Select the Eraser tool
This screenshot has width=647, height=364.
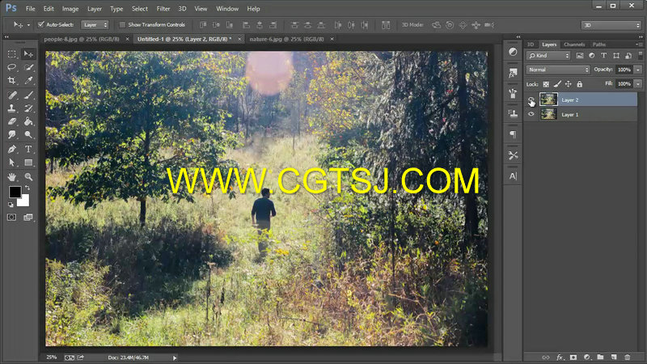[x=11, y=122]
